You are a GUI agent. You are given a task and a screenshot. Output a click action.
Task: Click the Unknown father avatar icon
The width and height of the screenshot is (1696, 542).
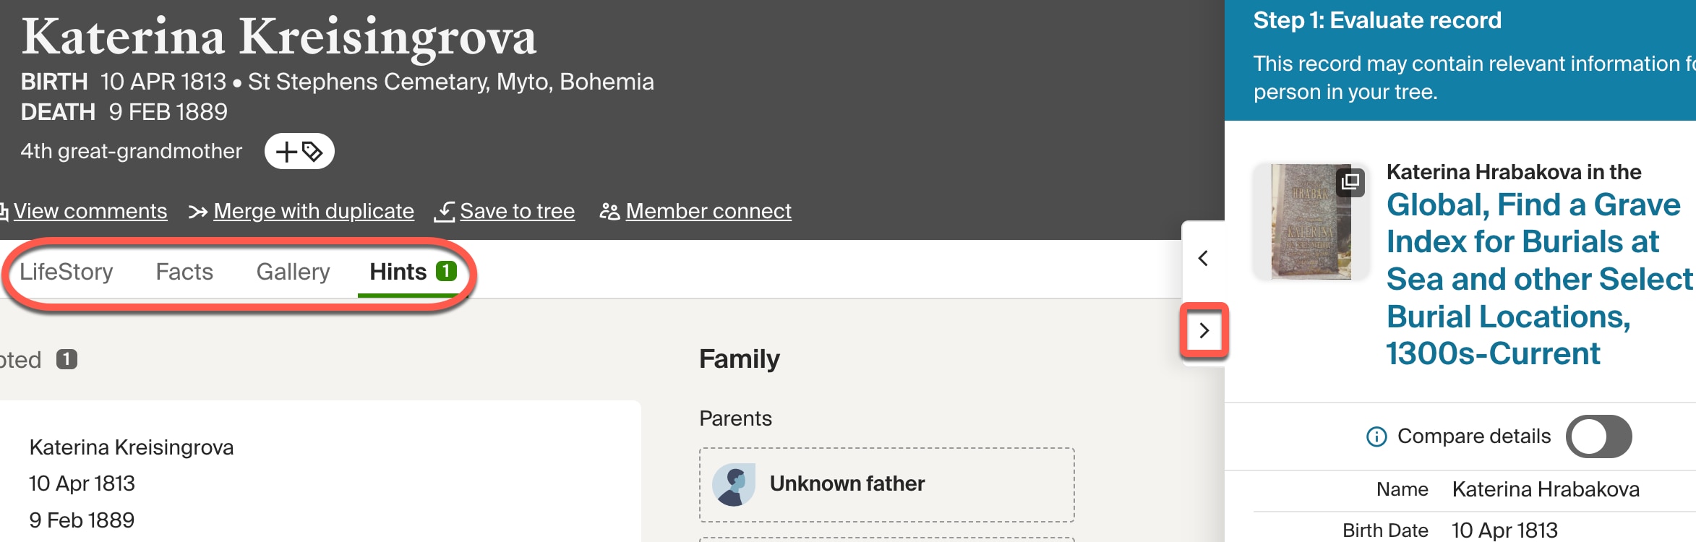coord(733,485)
